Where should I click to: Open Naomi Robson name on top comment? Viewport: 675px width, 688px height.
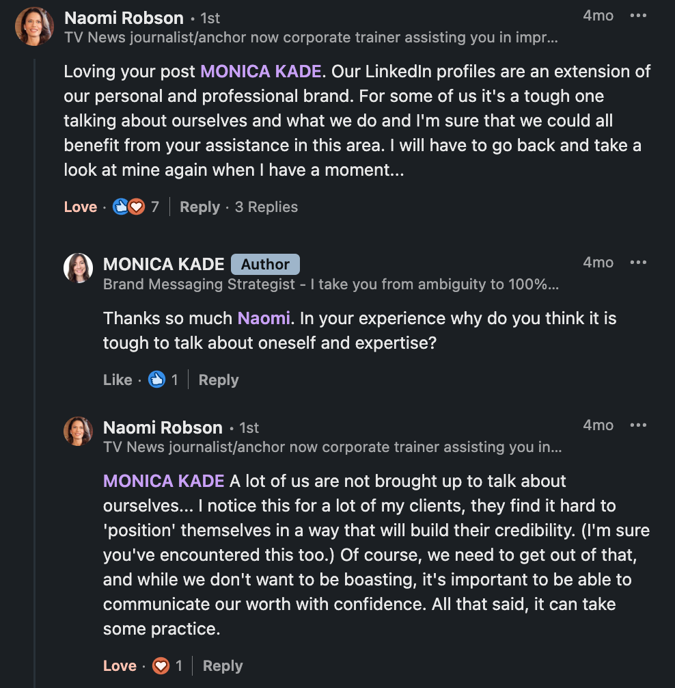124,18
